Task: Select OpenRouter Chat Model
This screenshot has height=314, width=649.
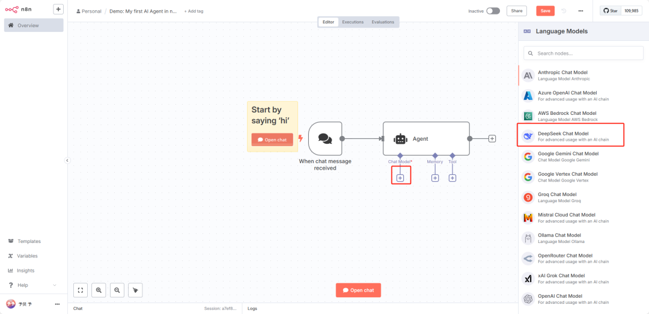Action: coord(583,258)
